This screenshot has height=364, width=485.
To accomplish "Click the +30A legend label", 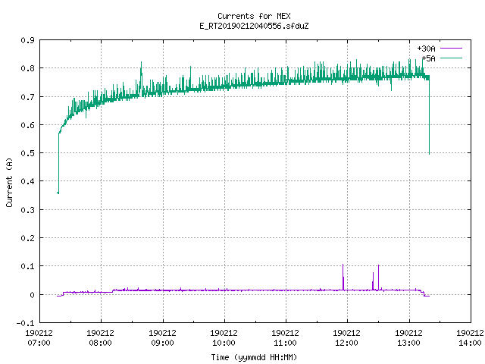I will point(426,49).
